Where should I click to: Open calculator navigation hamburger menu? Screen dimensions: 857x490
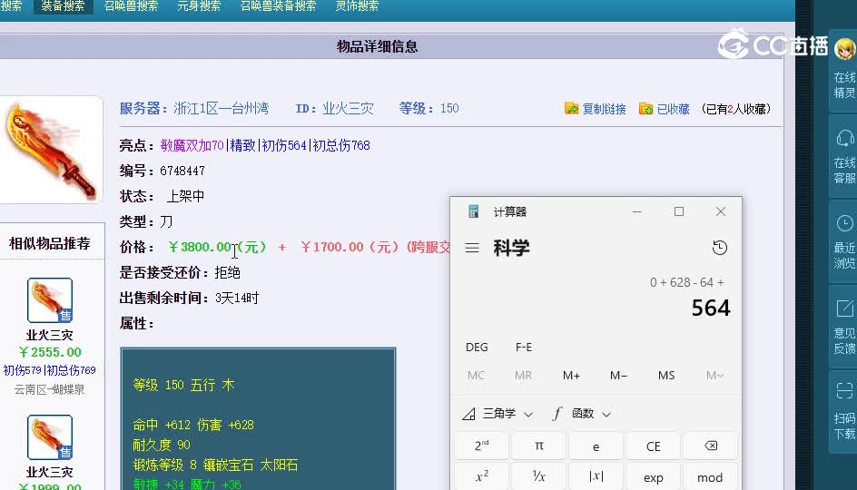472,248
